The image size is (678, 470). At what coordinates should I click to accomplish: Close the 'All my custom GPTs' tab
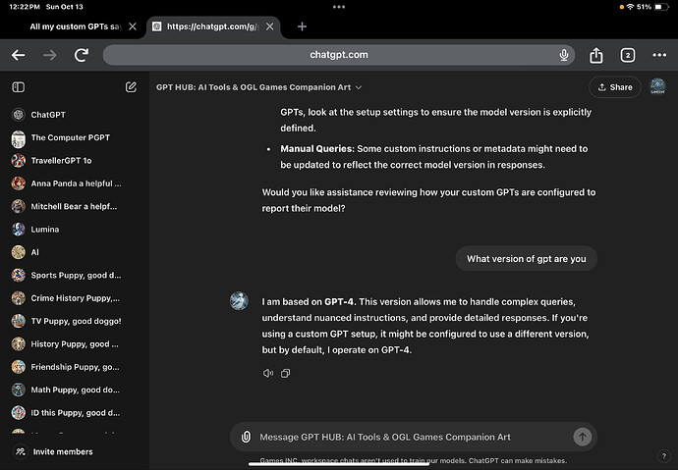coord(133,26)
